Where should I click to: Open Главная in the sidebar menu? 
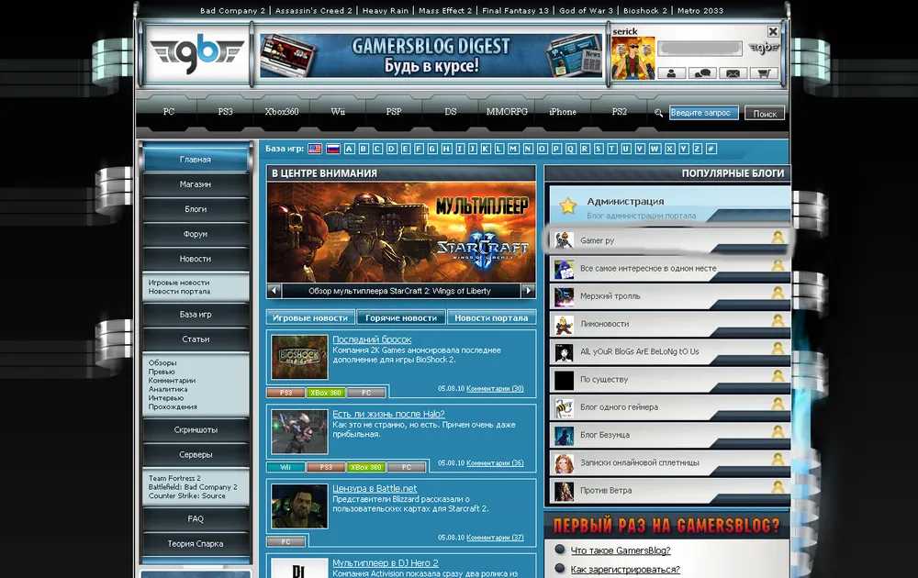tap(196, 159)
